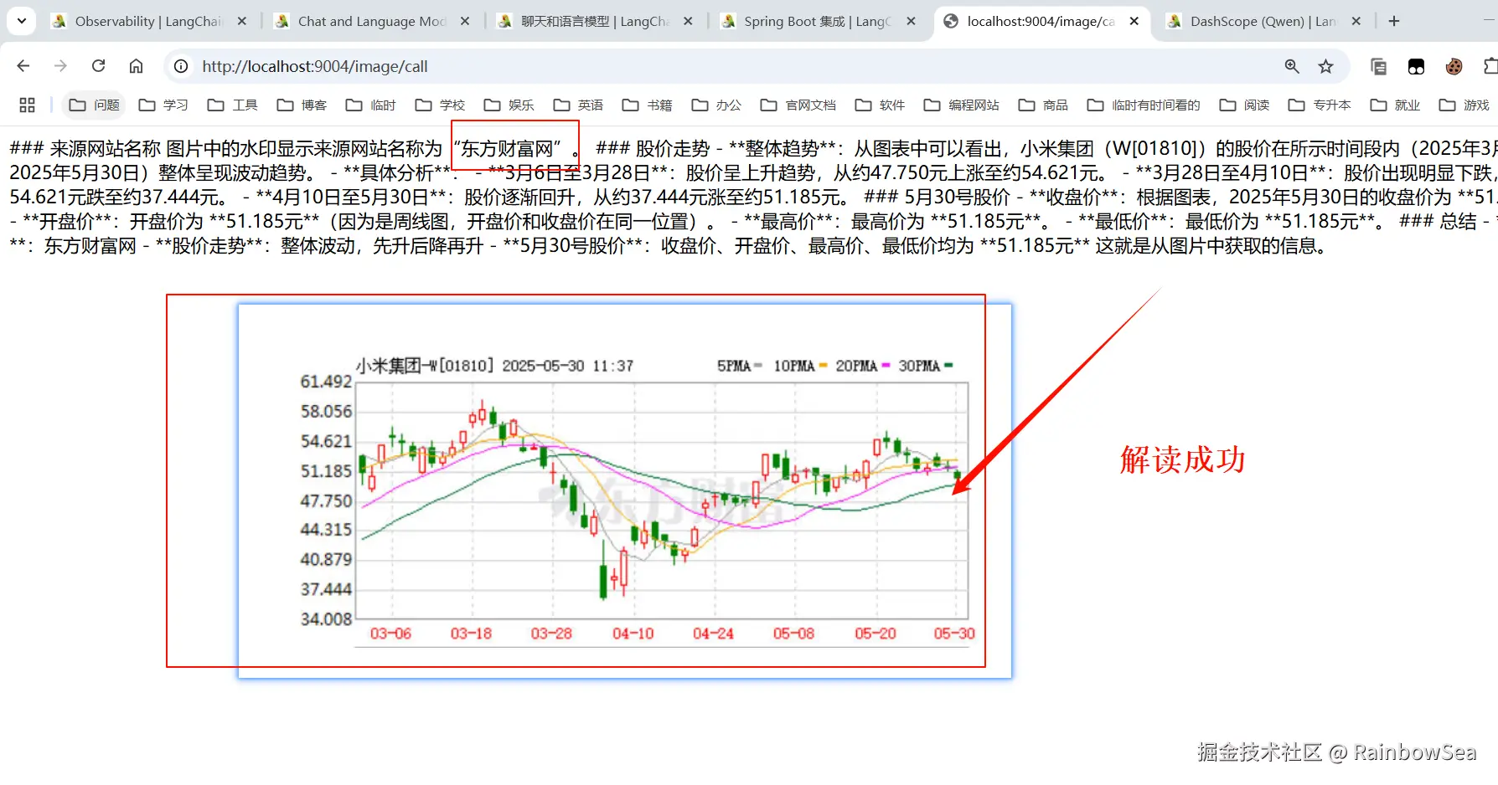Screen dimensions: 1498x785
Task: Open the 软件 bookmark folder
Action: coord(880,105)
